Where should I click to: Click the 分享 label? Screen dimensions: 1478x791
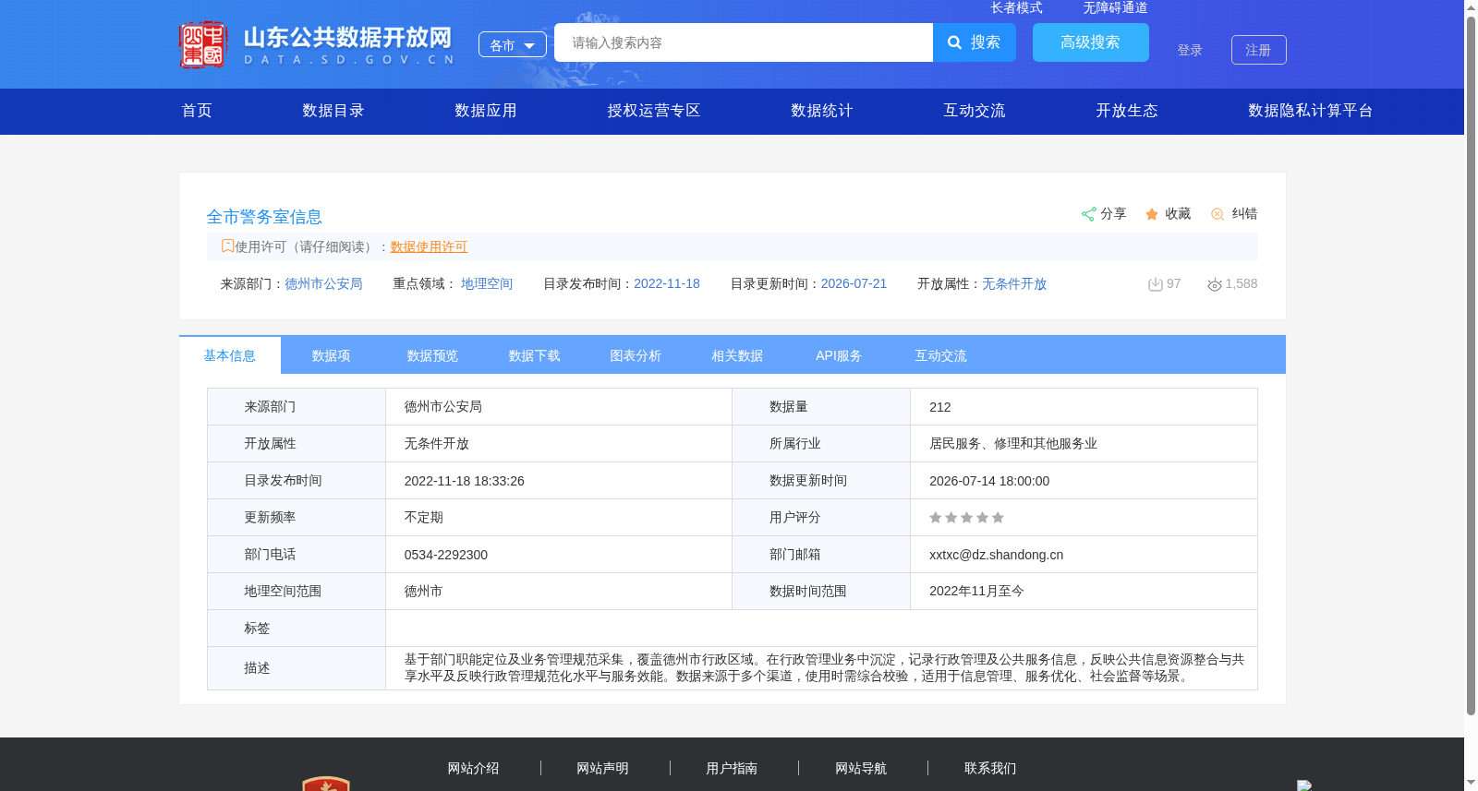point(1113,214)
